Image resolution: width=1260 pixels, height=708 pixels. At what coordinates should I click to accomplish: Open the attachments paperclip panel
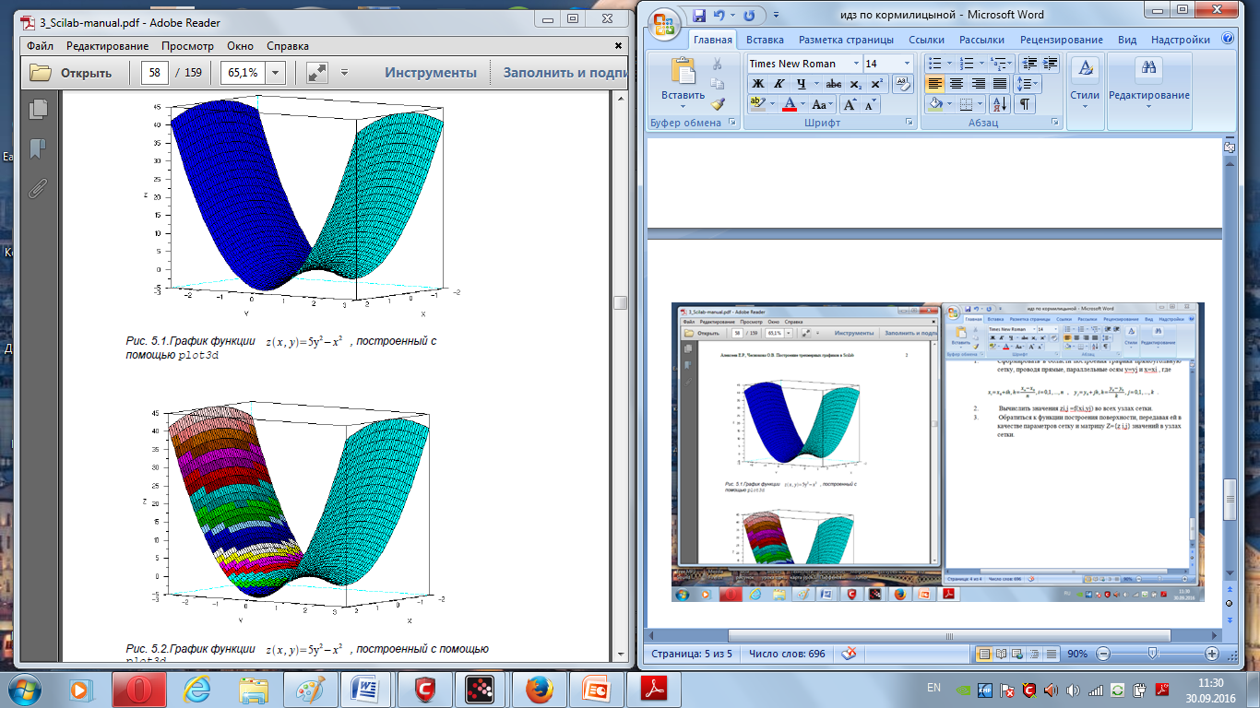tap(38, 189)
